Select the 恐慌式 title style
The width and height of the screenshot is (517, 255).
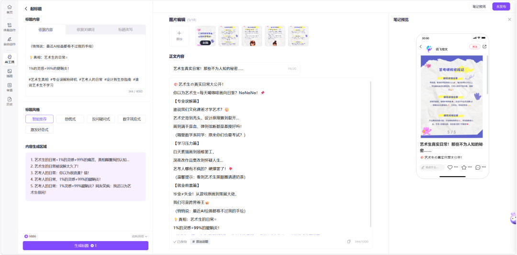pyautogui.click(x=70, y=119)
